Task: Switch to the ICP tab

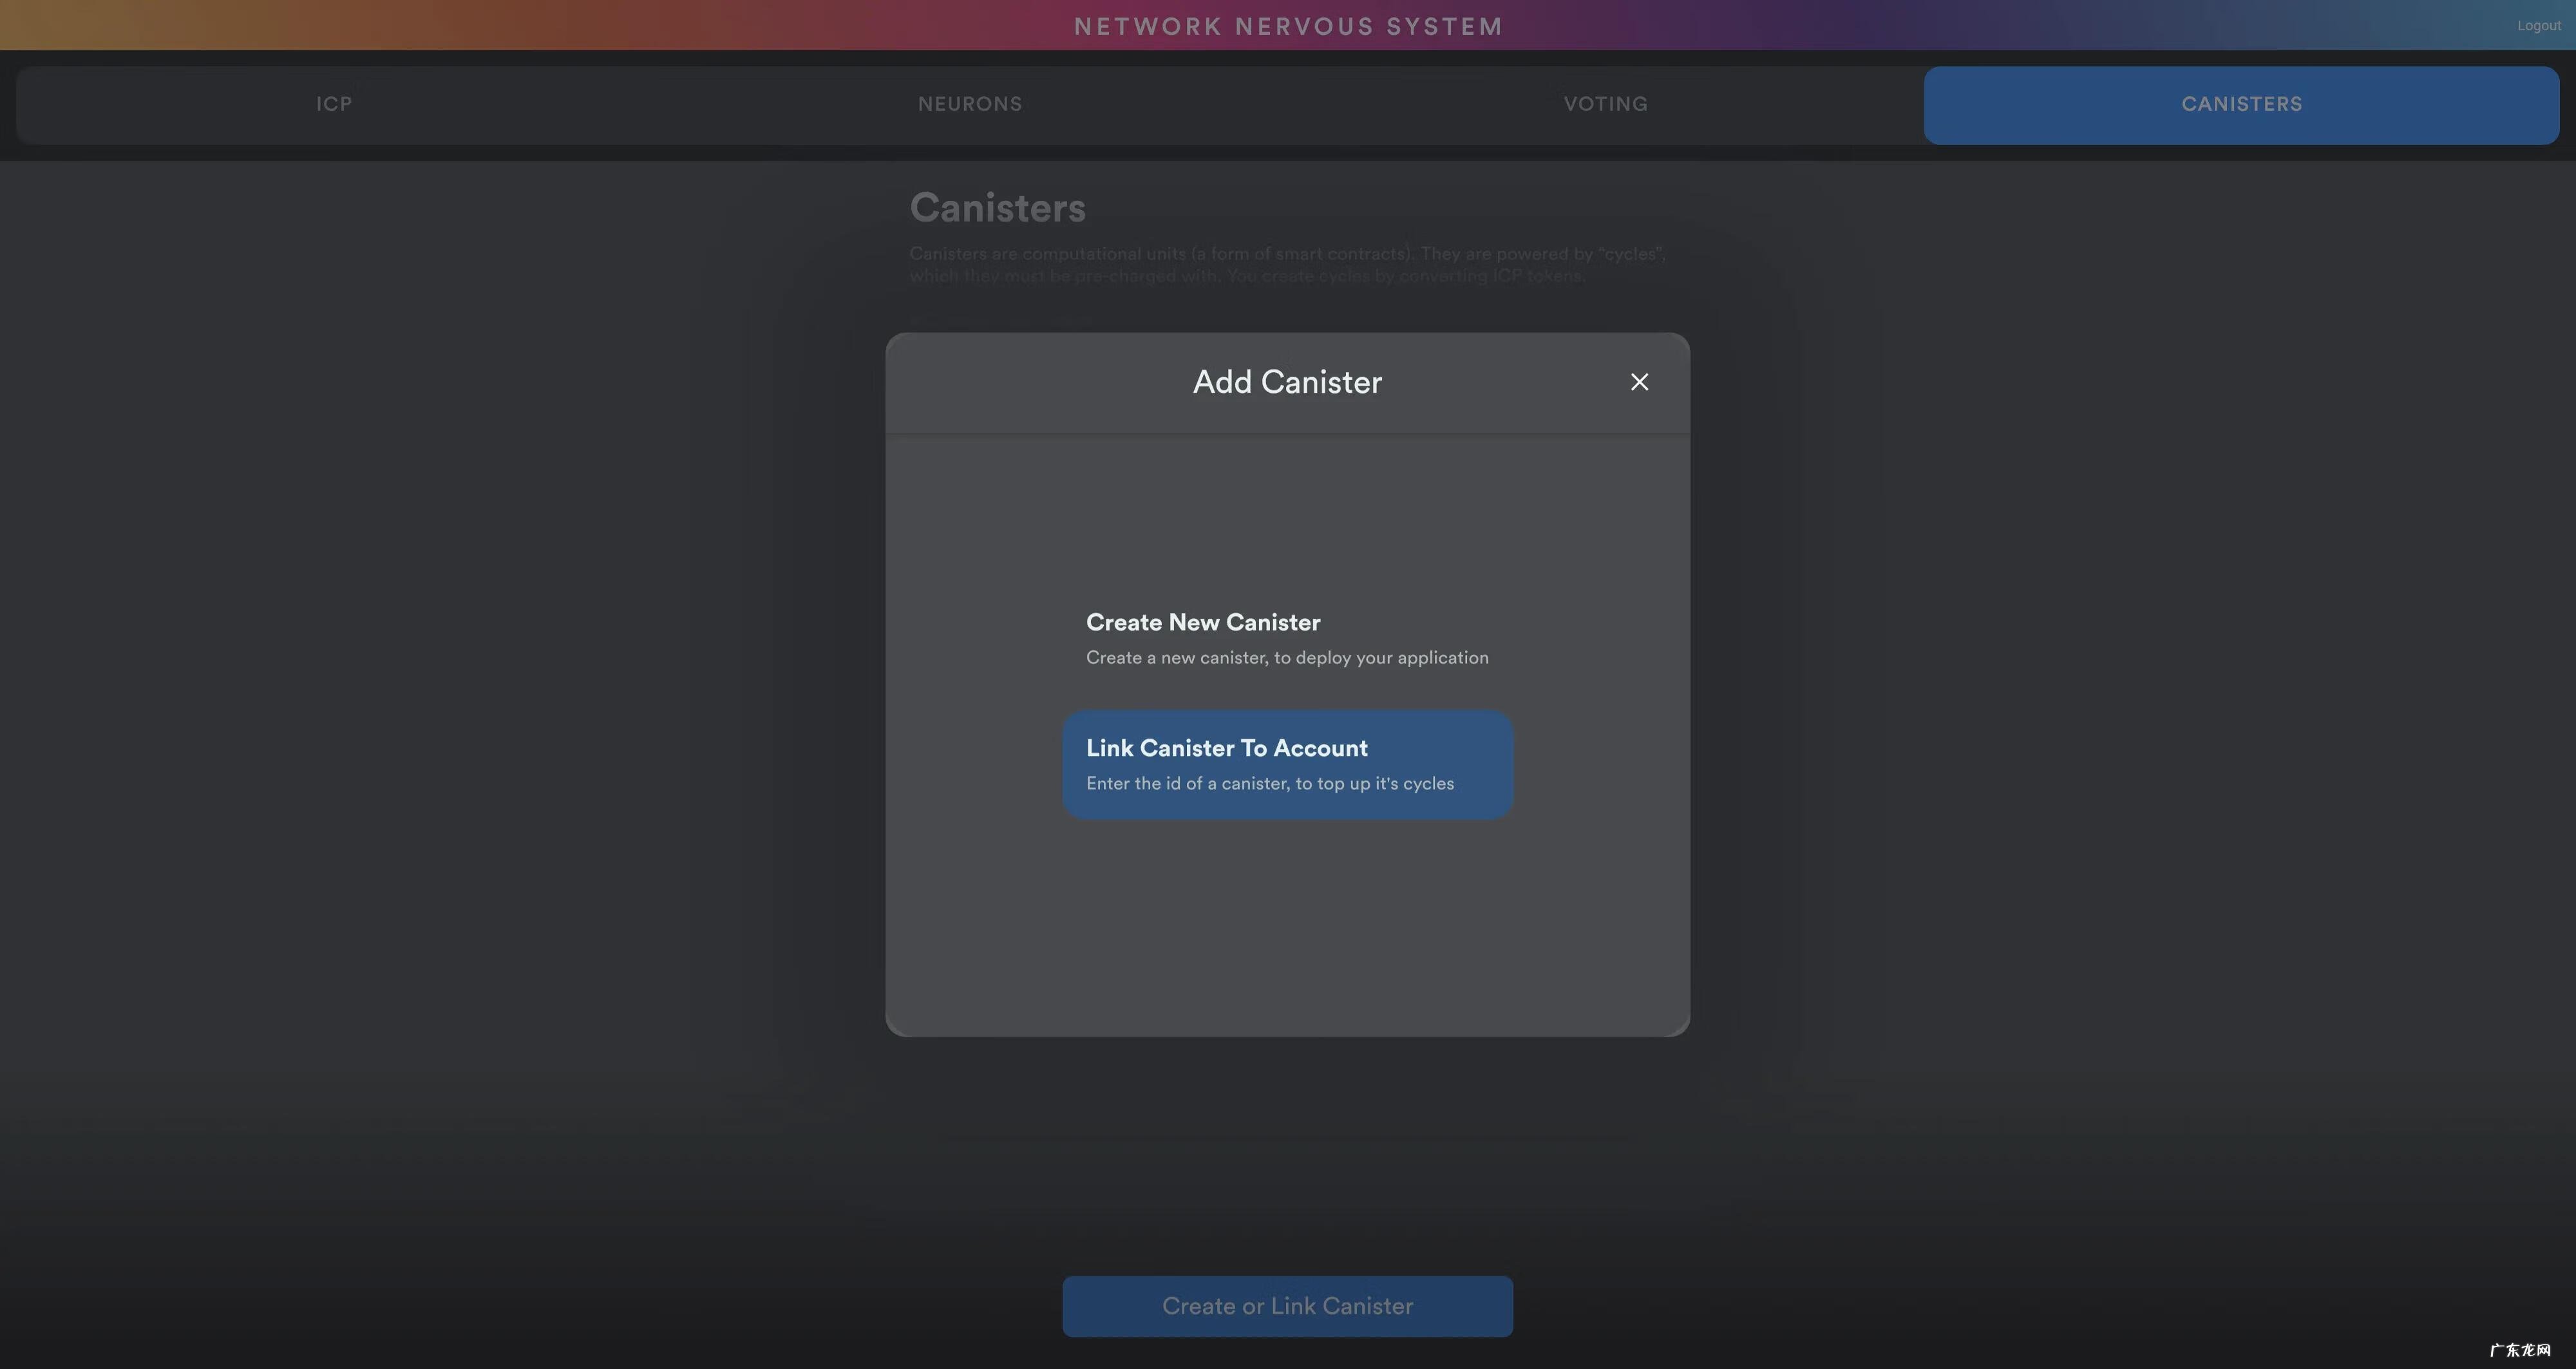Action: [334, 104]
